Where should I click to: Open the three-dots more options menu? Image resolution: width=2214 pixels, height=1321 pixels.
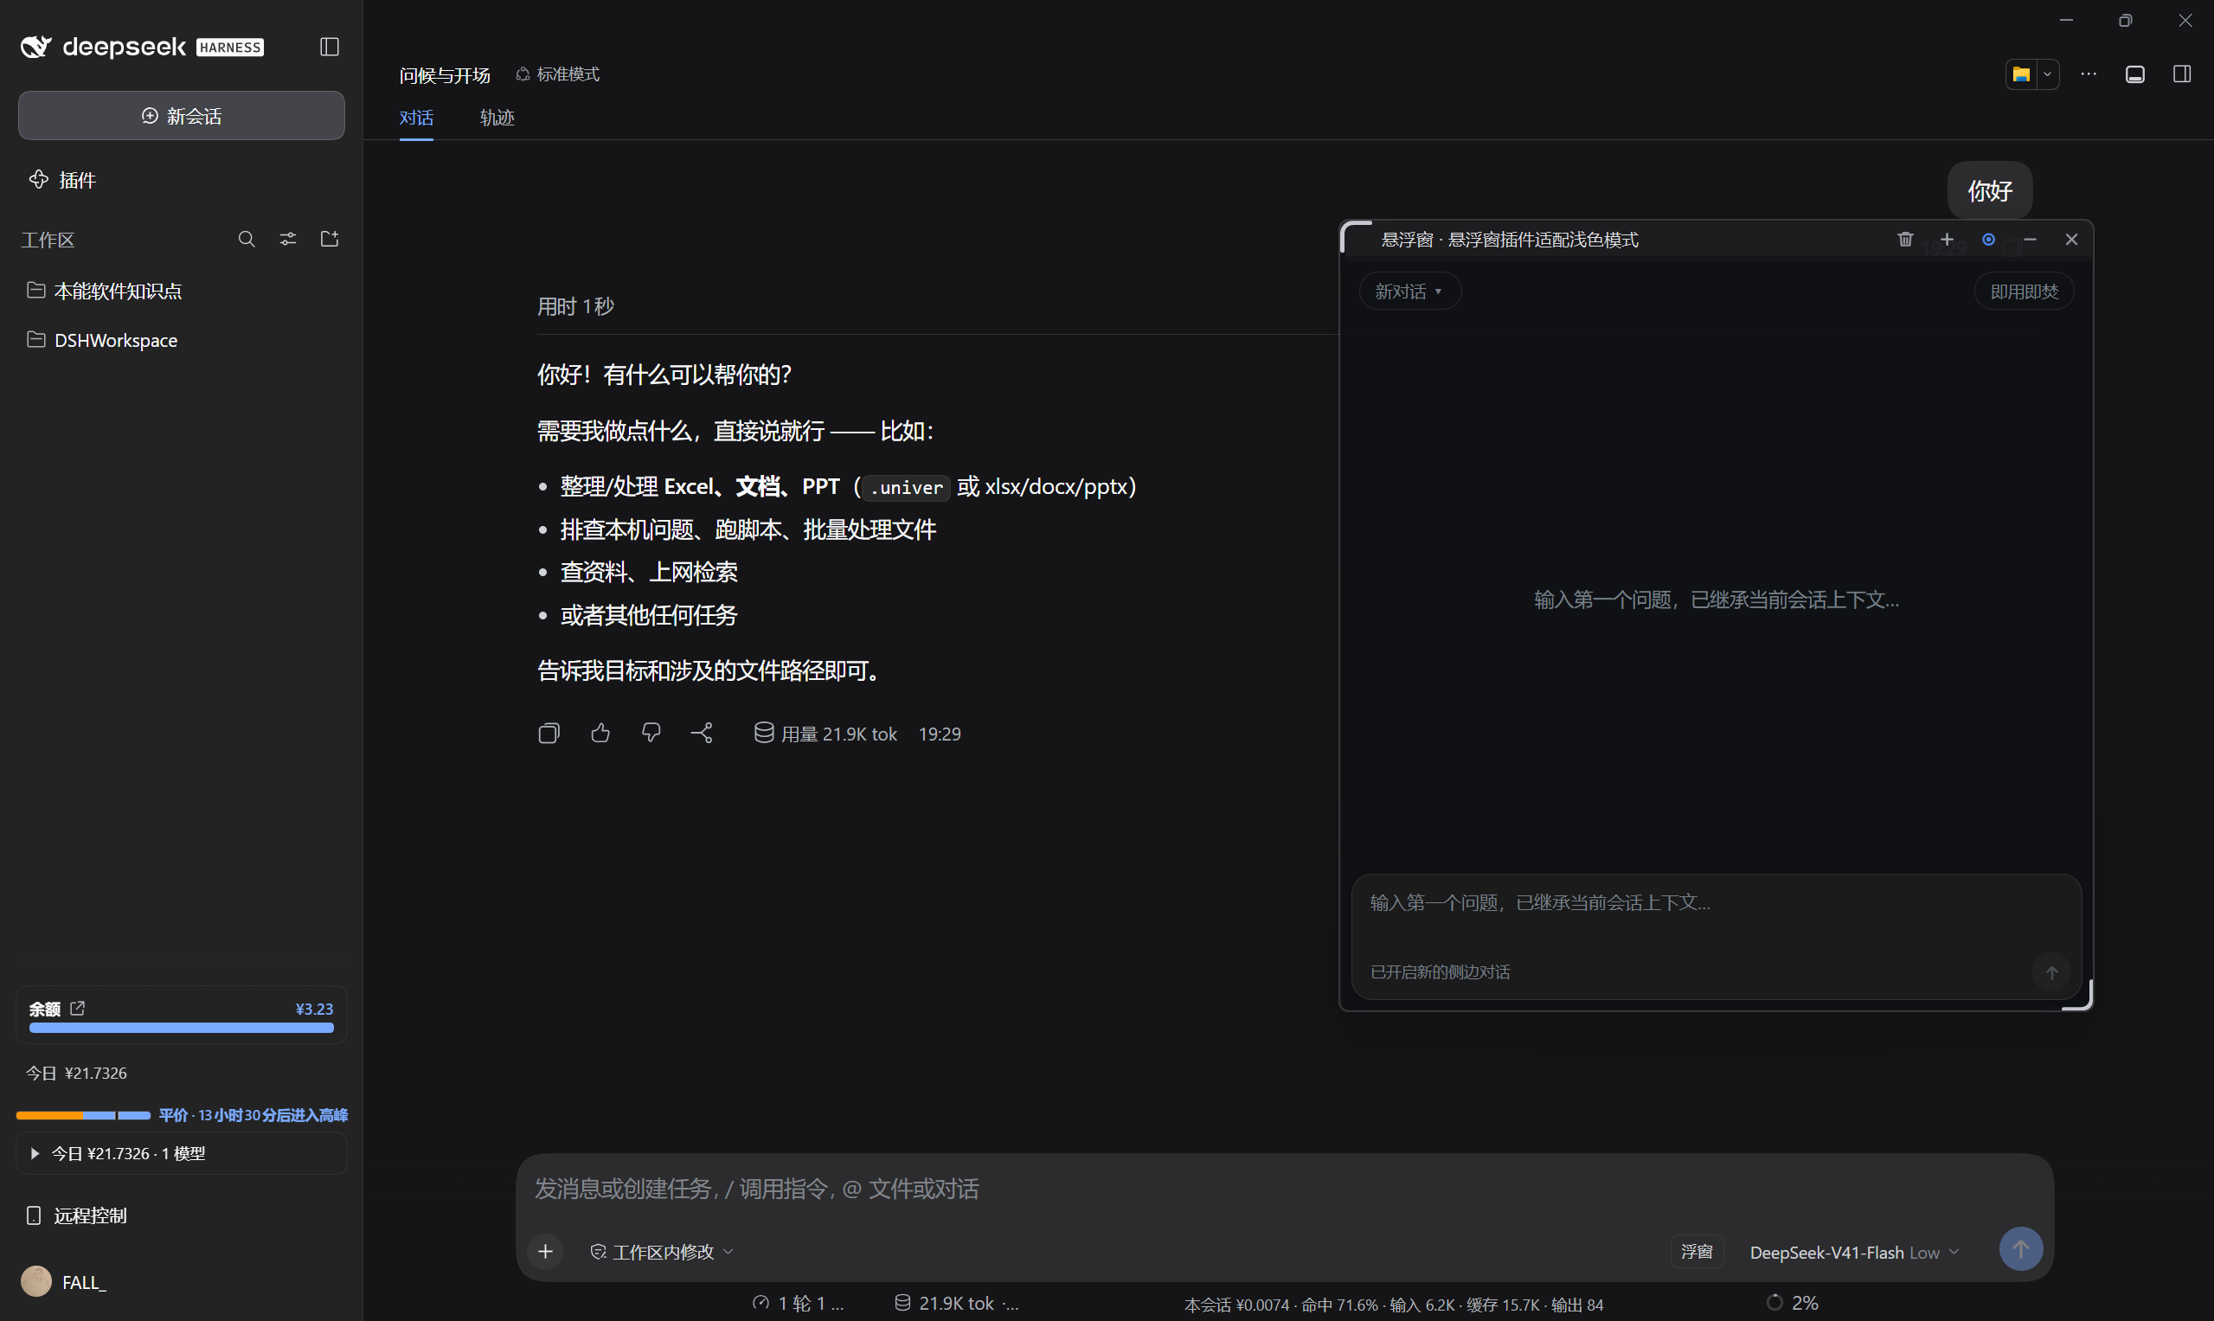click(2088, 74)
